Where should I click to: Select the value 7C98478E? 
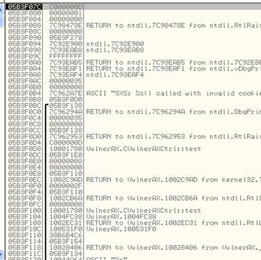pyautogui.click(x=66, y=25)
